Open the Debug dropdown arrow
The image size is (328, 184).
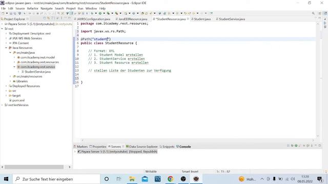coord(96,13)
